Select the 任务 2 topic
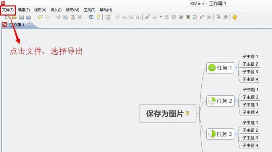Viewport: 272px width, 152px height. (x=220, y=101)
